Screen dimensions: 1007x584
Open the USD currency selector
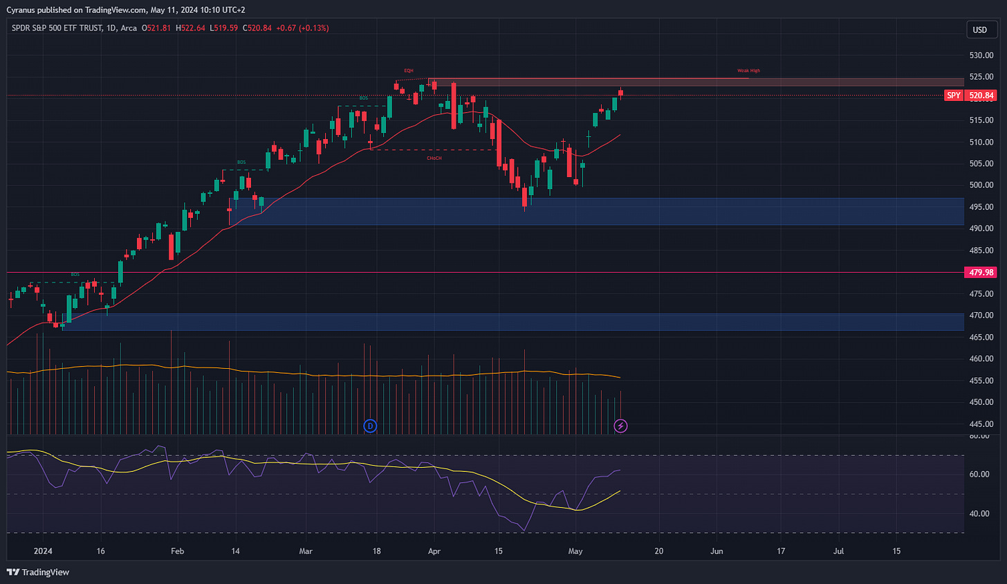pyautogui.click(x=980, y=30)
